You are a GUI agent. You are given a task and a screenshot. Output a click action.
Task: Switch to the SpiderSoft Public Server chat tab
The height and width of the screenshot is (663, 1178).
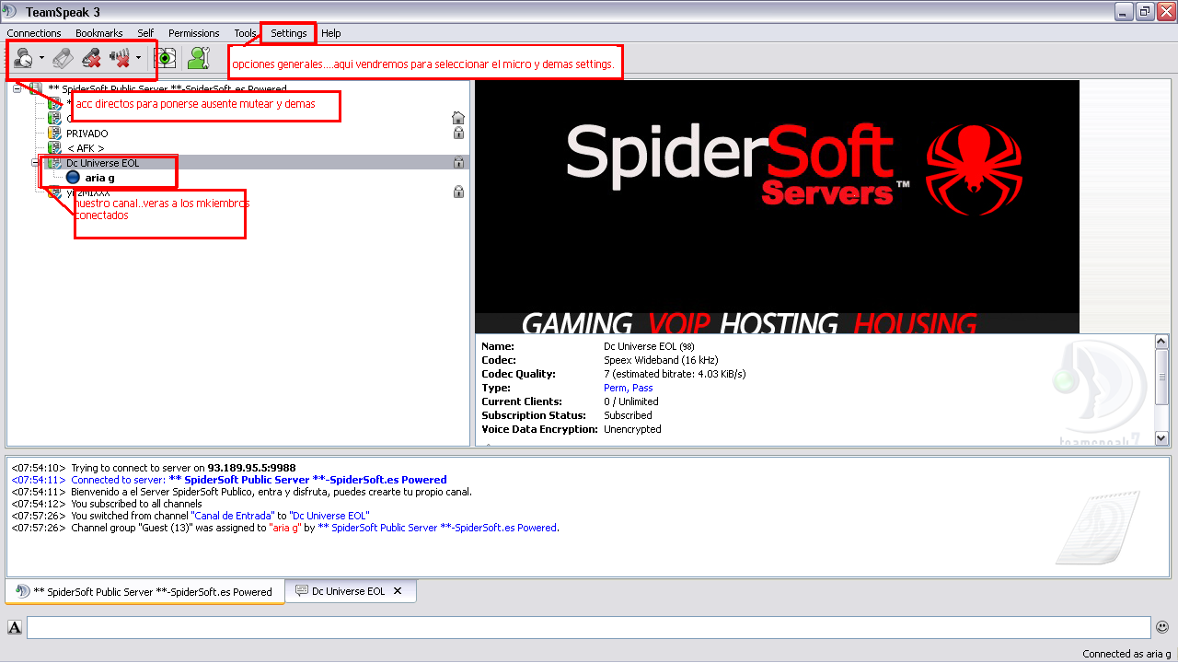144,591
